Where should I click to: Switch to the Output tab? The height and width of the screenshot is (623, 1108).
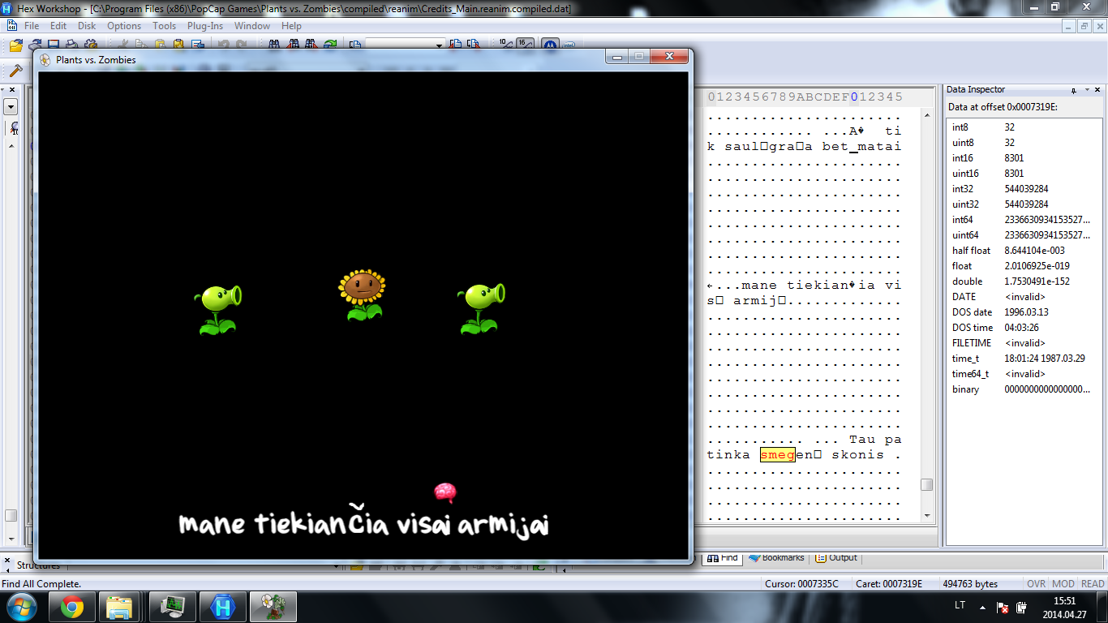click(x=836, y=558)
